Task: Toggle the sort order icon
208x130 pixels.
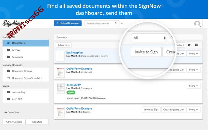Action: click(x=189, y=45)
